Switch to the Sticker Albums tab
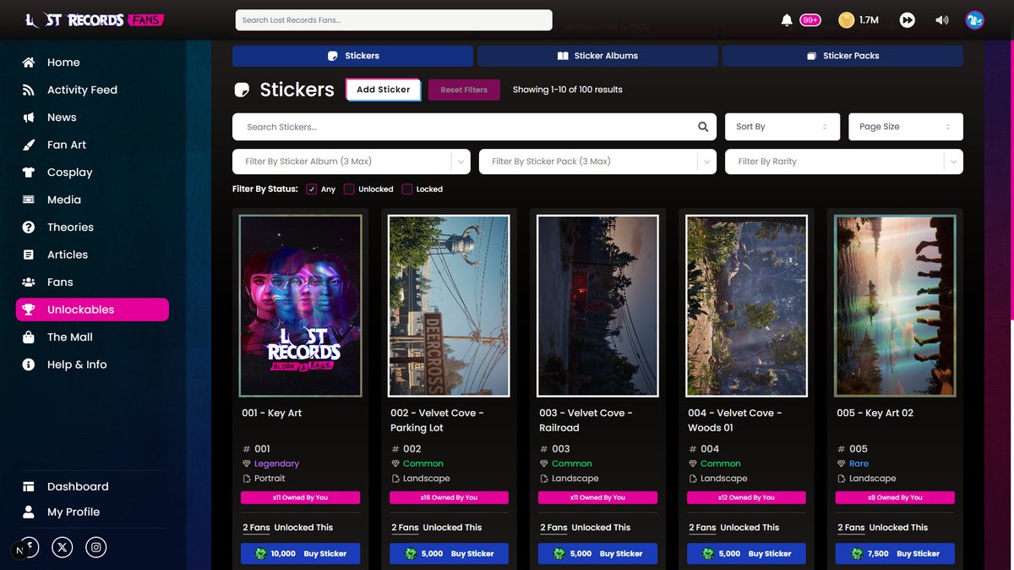This screenshot has width=1014, height=570. [597, 56]
